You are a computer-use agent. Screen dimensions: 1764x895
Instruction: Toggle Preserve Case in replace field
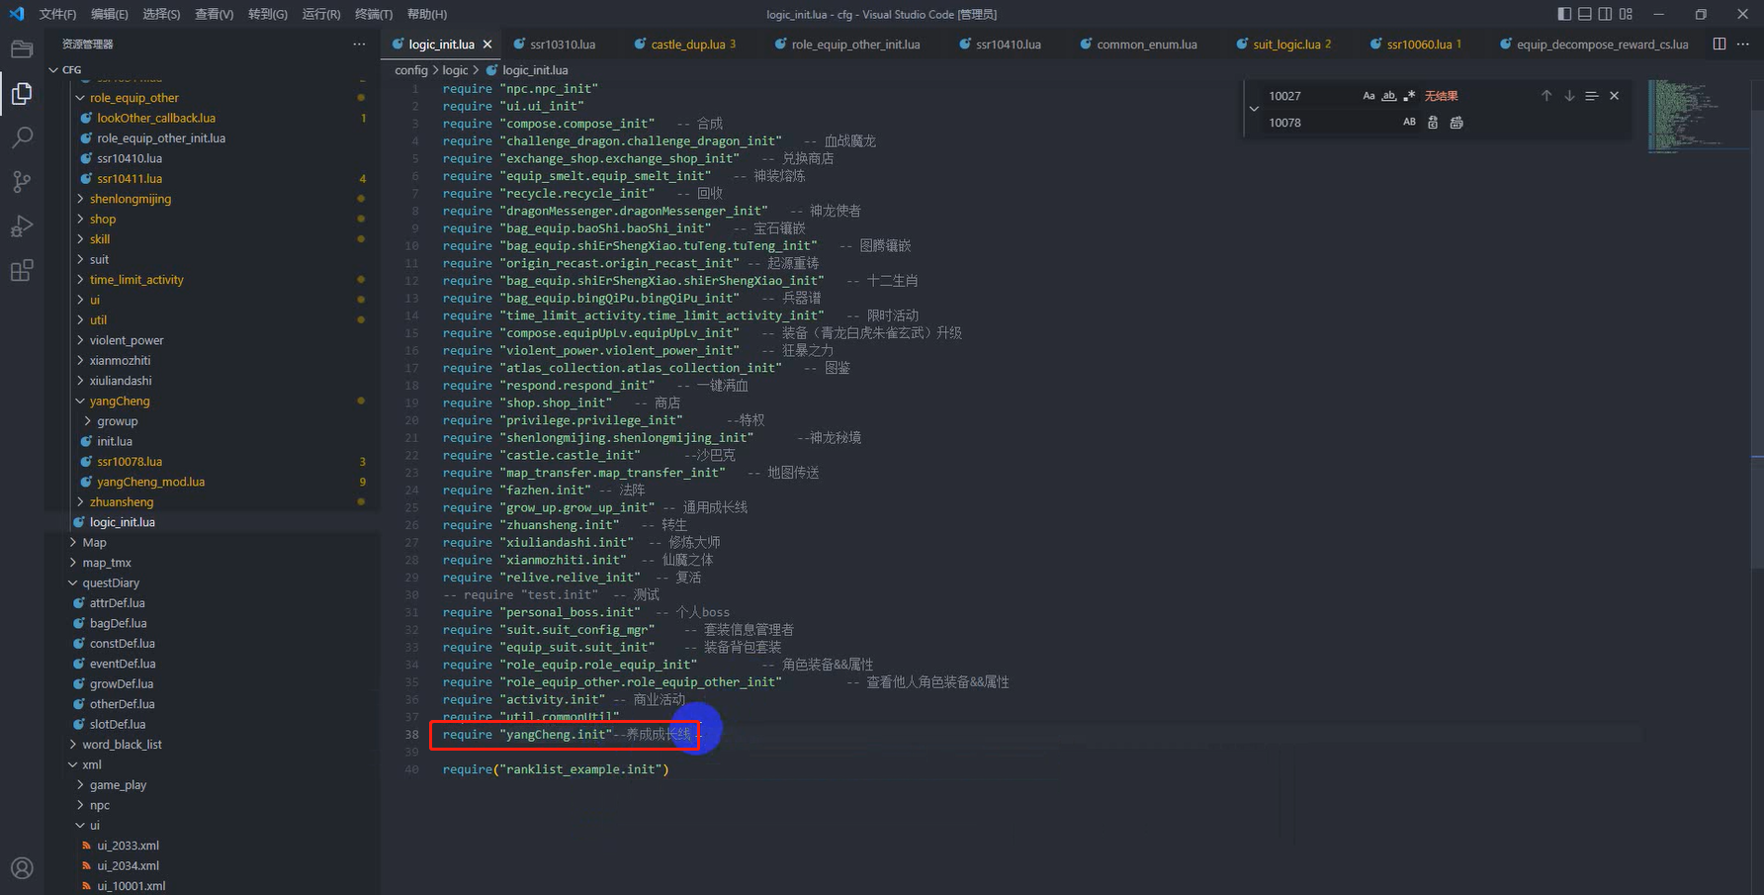pyautogui.click(x=1409, y=123)
